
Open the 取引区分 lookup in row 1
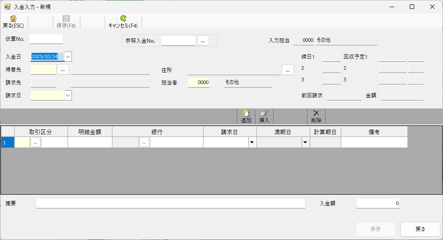click(x=36, y=143)
